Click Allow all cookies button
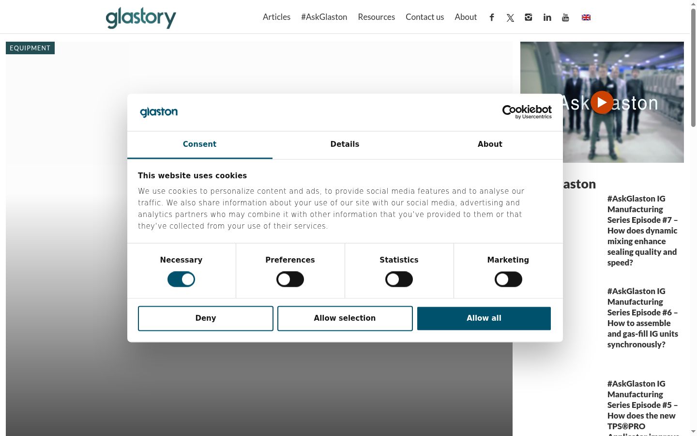This screenshot has height=436, width=697. [484, 318]
